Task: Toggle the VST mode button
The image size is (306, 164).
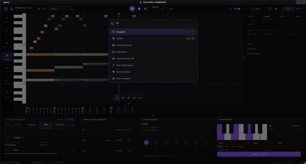Action: pos(288,9)
